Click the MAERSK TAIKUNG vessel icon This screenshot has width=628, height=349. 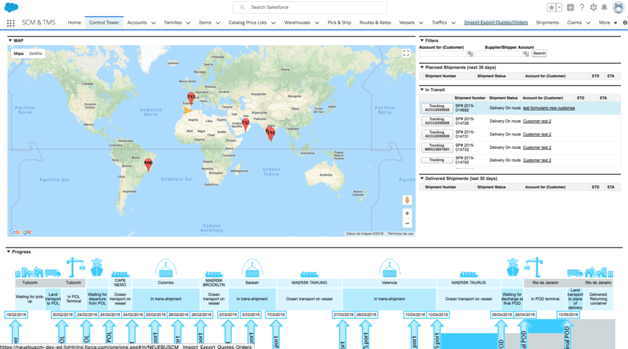[309, 274]
